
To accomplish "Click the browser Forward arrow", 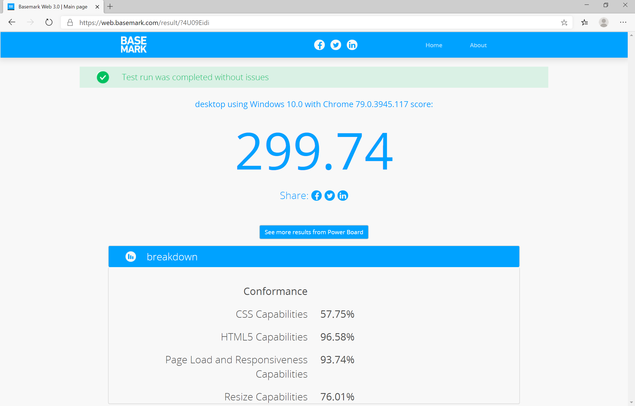I will tap(30, 22).
